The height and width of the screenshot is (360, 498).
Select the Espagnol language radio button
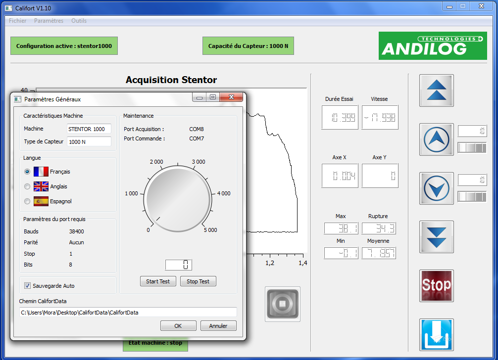27,201
